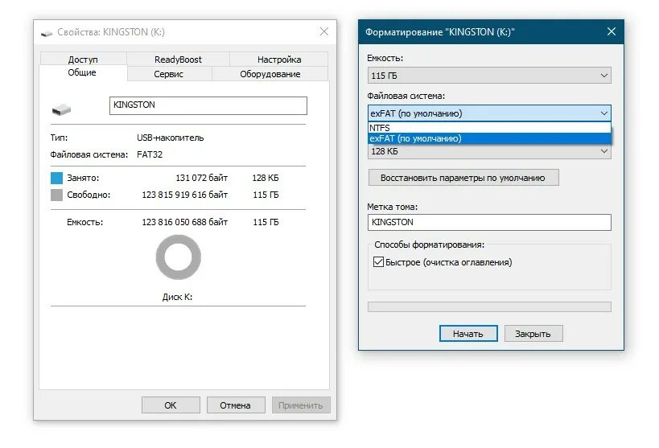This screenshot has height=448, width=659.
Task: Click the OK button in Properties
Action: [x=171, y=405]
